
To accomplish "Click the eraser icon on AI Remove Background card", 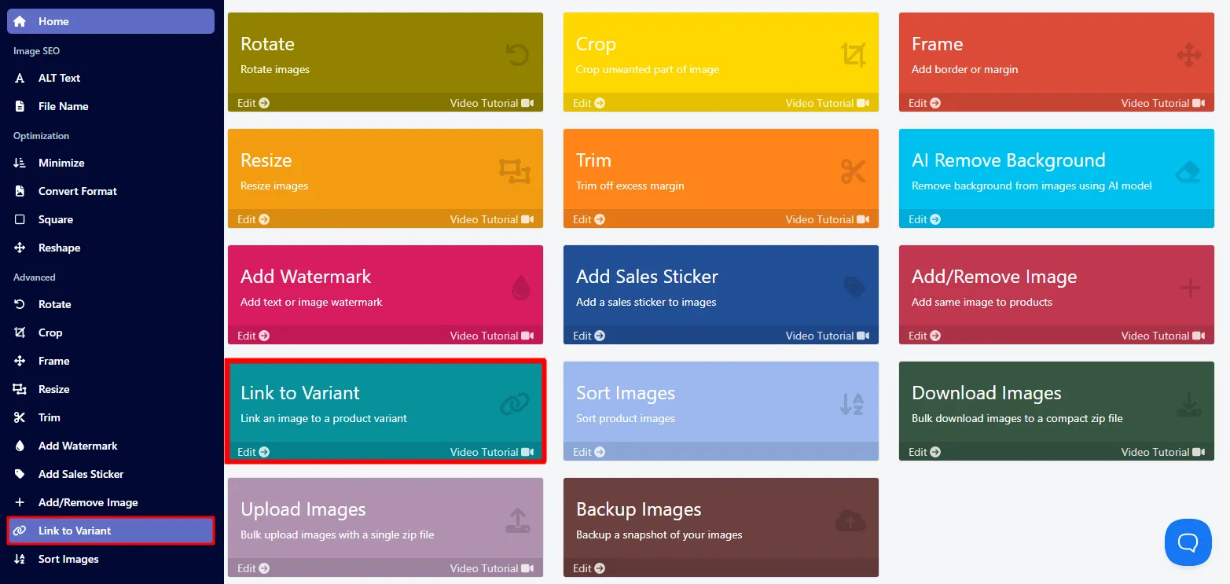I will click(1188, 171).
